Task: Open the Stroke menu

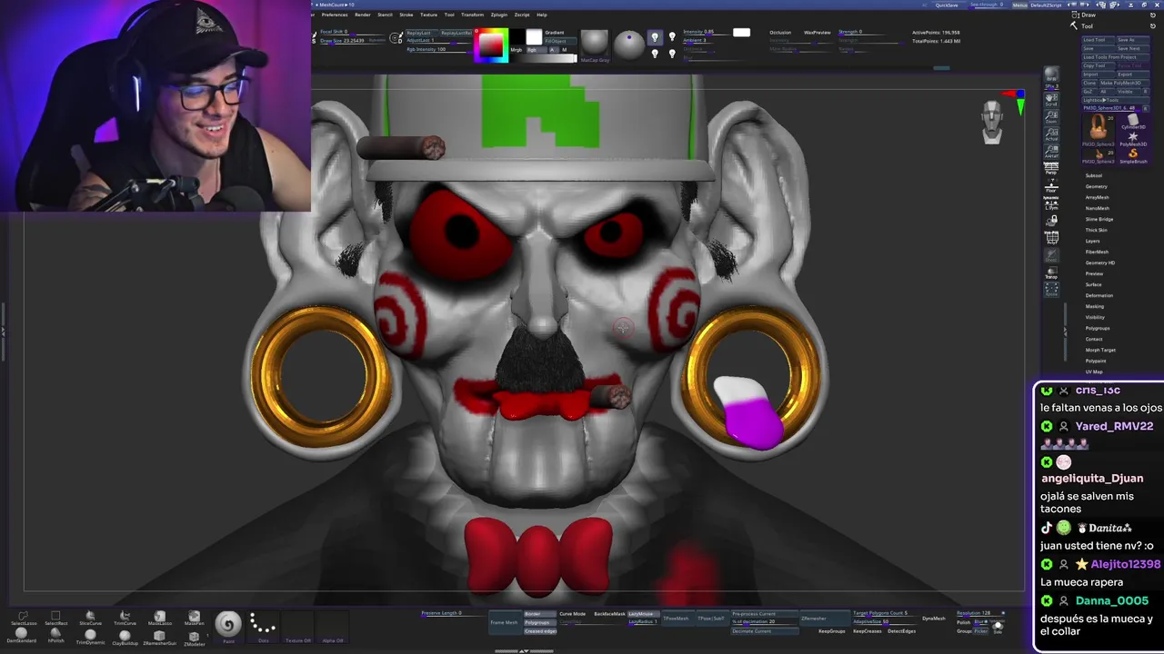Action: coord(406,15)
